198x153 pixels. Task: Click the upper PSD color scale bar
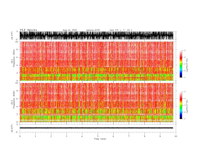tap(181, 64)
